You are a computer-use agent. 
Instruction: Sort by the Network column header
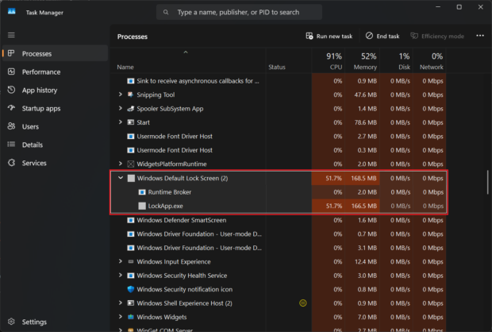click(x=429, y=61)
